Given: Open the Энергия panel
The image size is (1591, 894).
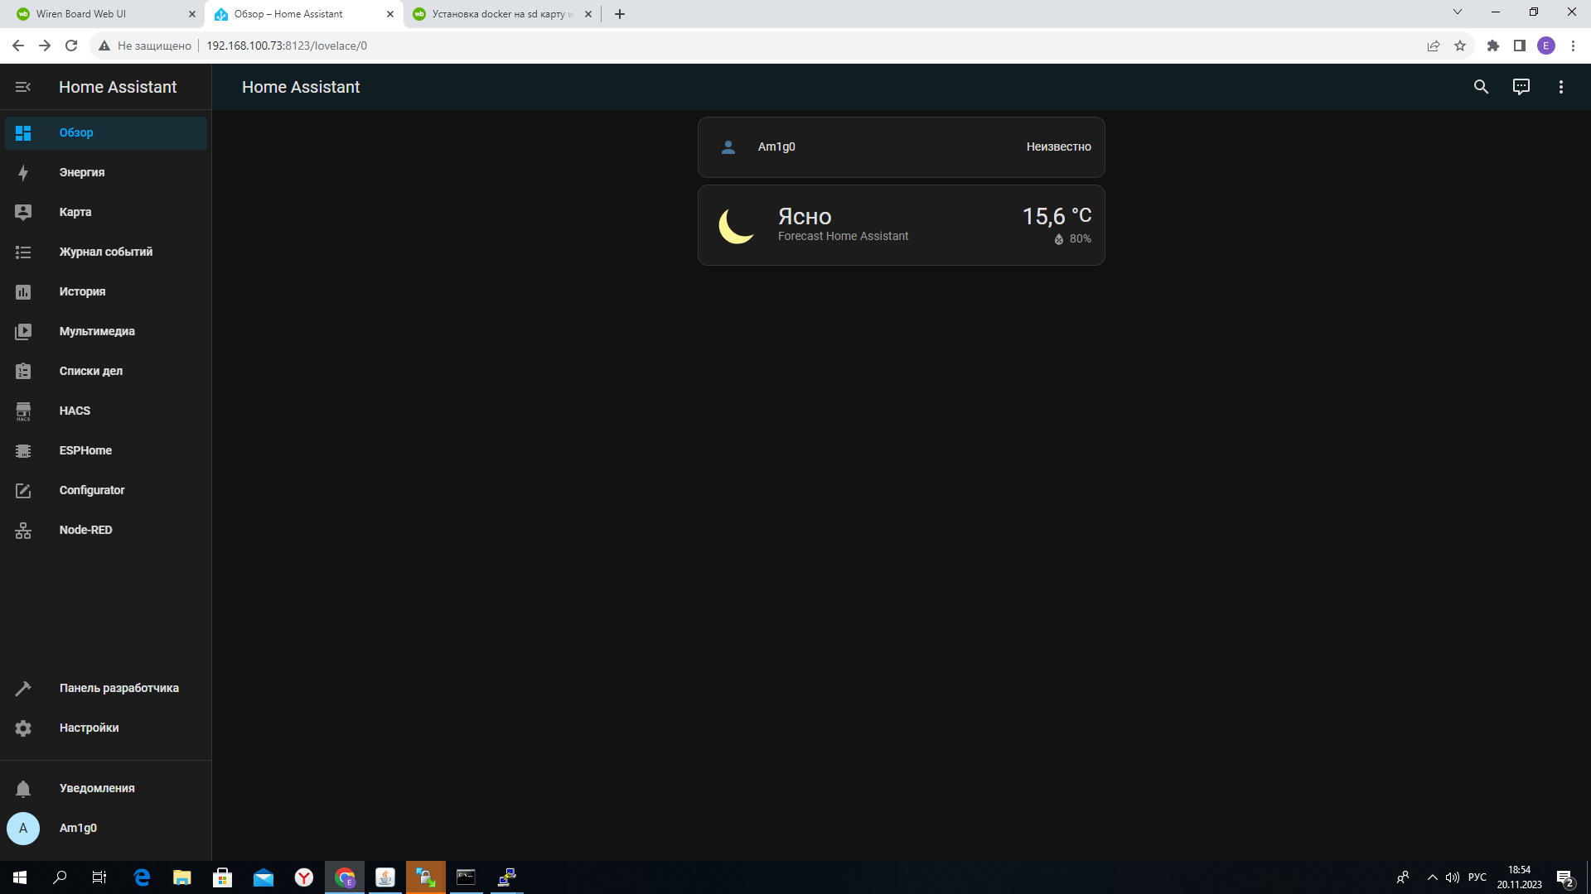Looking at the screenshot, I should point(106,172).
